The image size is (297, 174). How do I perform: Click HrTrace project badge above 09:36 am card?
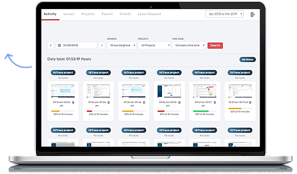click(134, 72)
